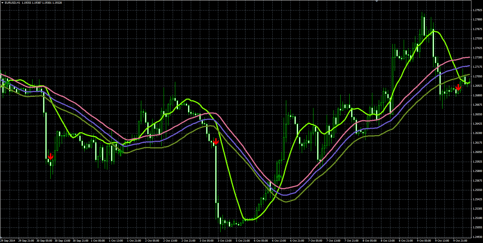The image size is (483, 243).
Task: Click the 1.25675 price scale label
Action: coord(477,181)
